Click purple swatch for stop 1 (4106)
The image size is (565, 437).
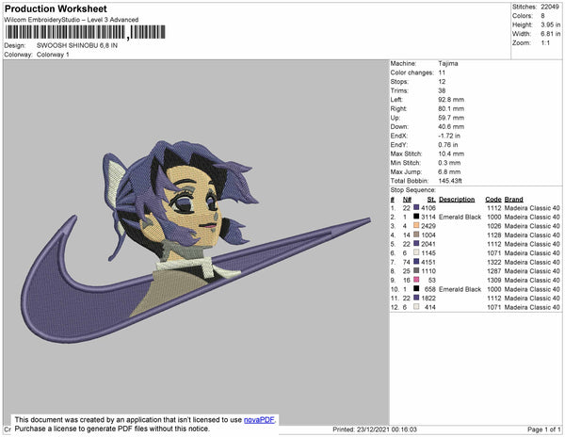pyautogui.click(x=416, y=207)
